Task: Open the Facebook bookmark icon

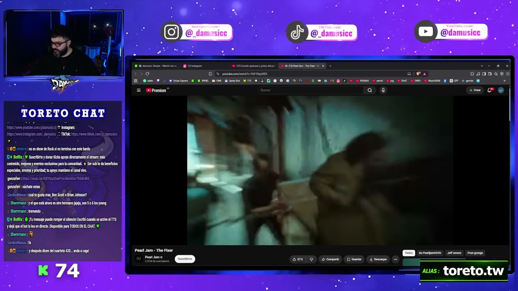Action: pyautogui.click(x=445, y=81)
